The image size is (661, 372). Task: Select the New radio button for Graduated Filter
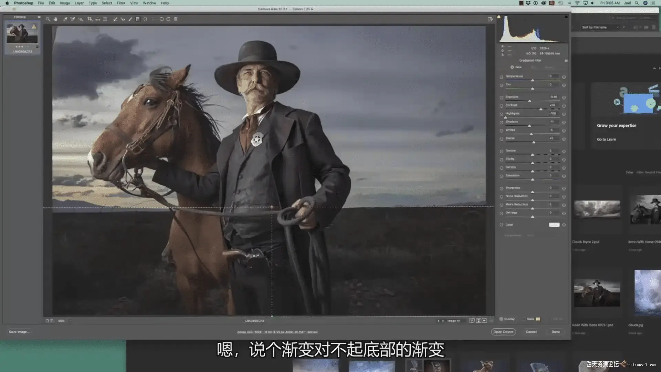(512, 67)
